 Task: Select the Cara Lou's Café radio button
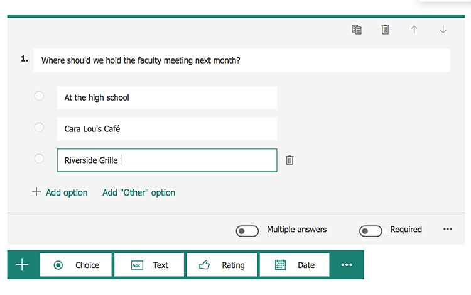(39, 128)
